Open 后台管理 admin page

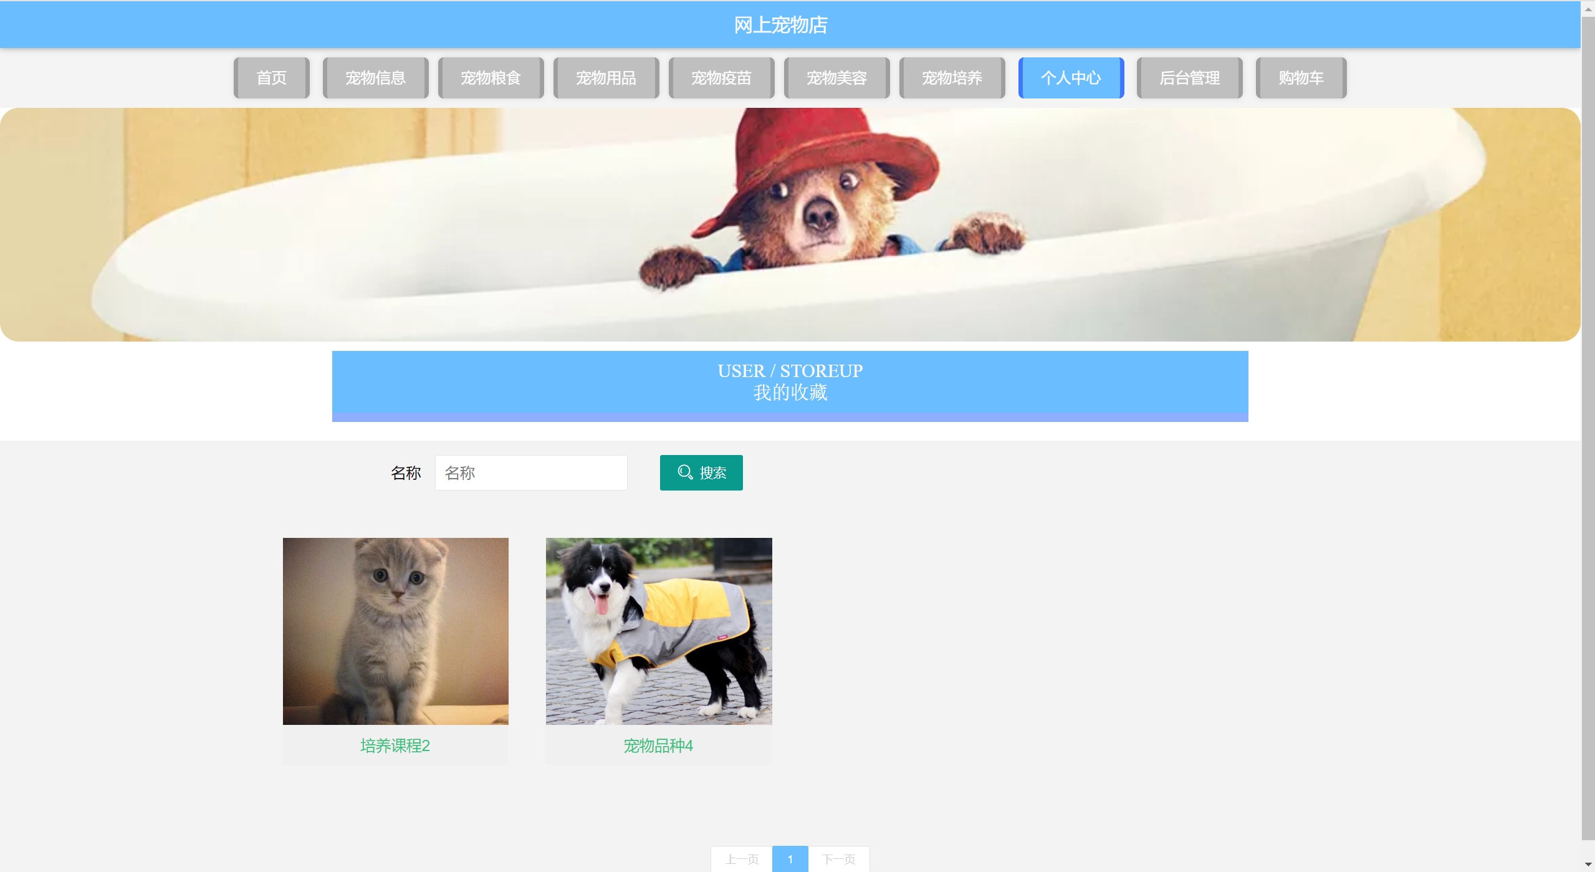1189,78
